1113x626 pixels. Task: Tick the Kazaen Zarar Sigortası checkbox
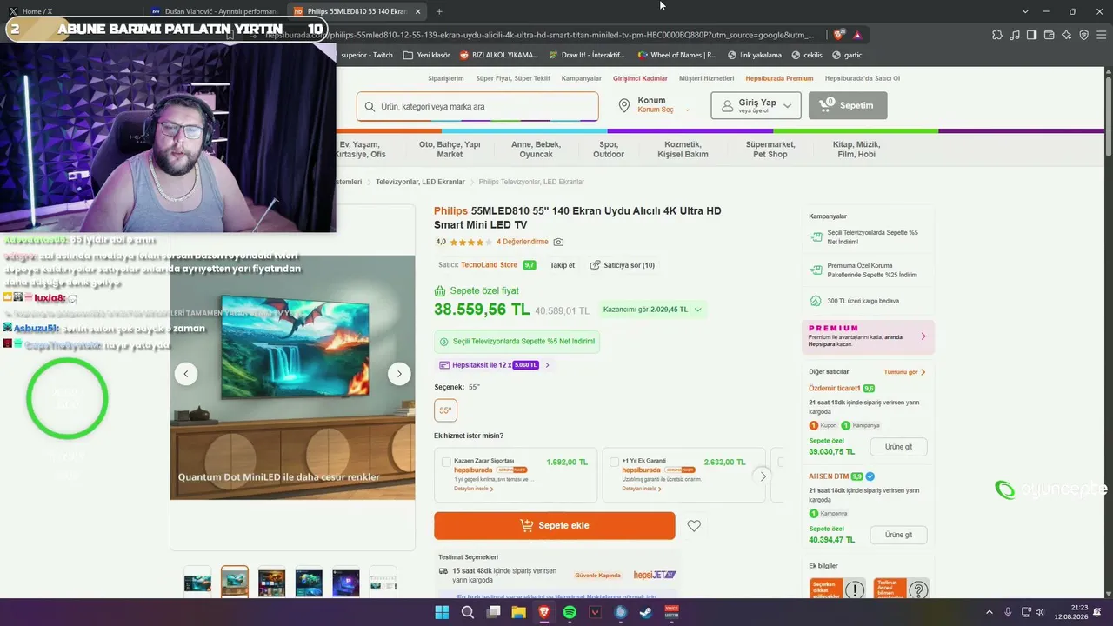(x=446, y=462)
